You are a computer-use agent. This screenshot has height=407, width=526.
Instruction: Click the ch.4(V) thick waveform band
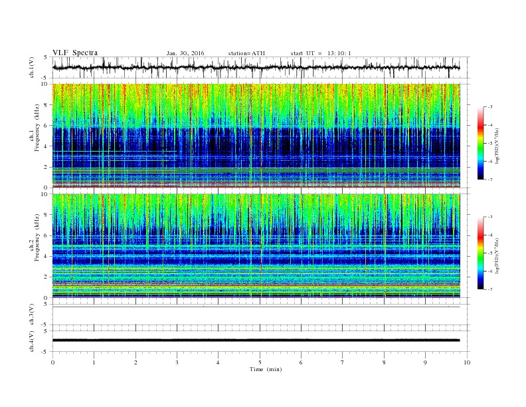point(256,340)
